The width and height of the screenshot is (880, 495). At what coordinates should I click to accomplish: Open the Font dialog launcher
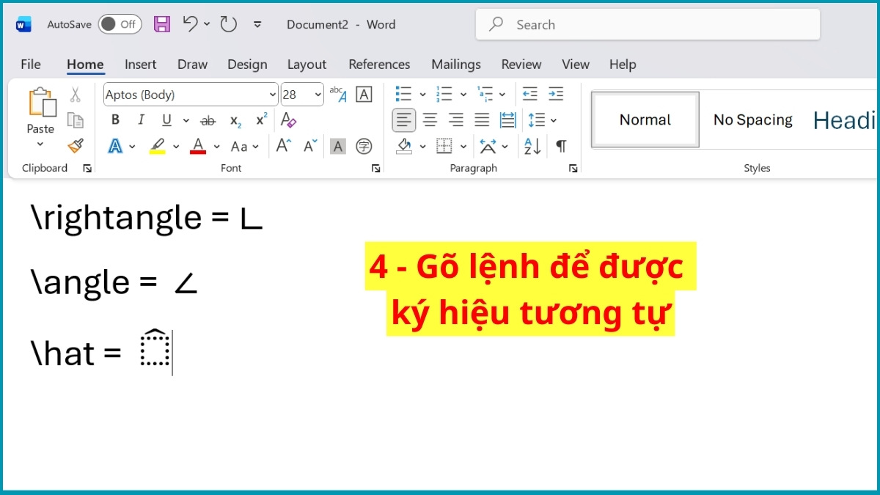click(376, 168)
